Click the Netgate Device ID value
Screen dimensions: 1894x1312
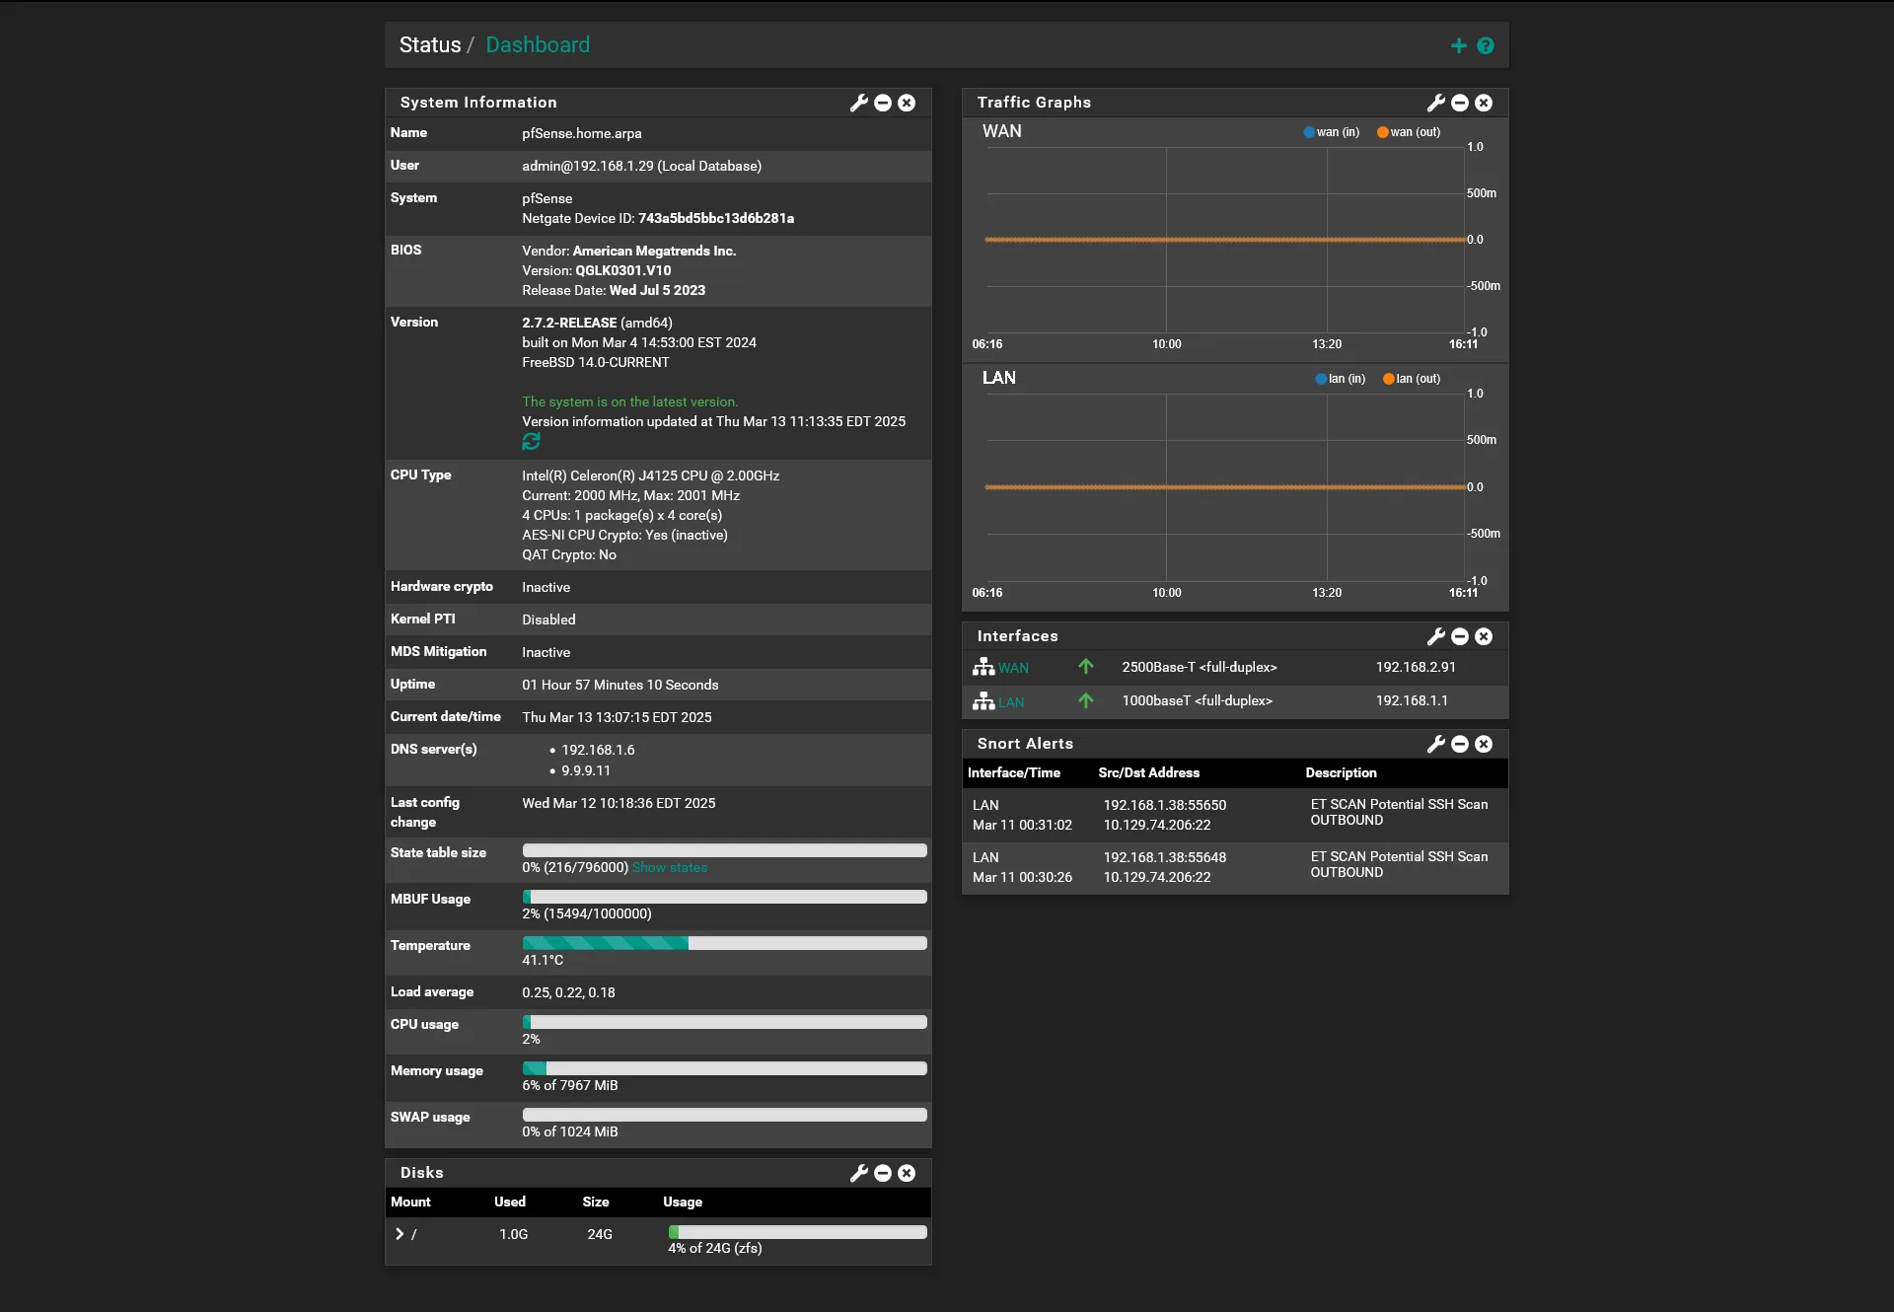click(x=716, y=219)
